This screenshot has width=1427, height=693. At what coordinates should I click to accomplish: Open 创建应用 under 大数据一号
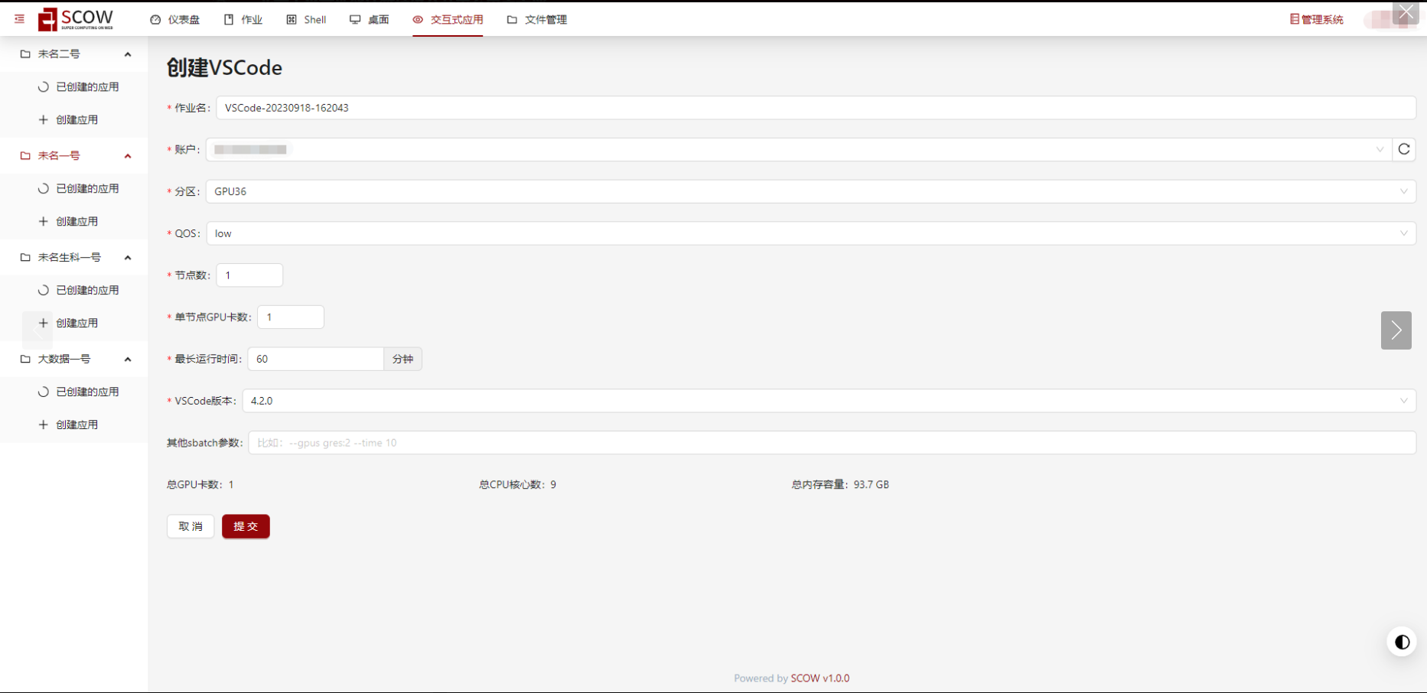[68, 425]
